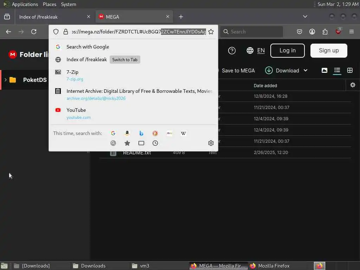Viewport: 360px width, 270px height.
Task: Open MEGA help question mark icon
Action: (232, 51)
